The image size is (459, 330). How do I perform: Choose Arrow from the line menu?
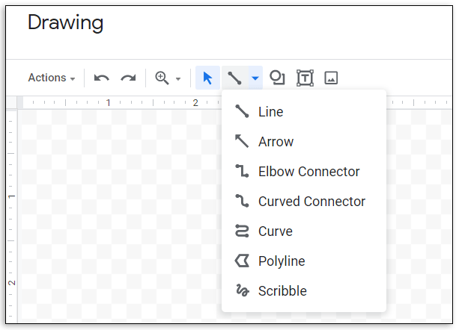[x=276, y=142]
